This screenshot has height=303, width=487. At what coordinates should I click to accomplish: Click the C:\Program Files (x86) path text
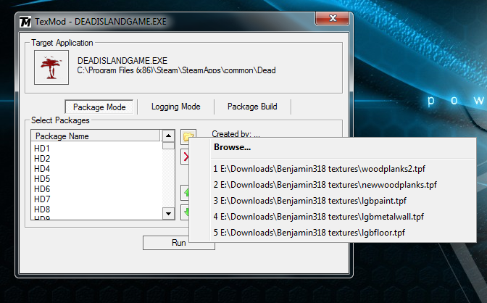pyautogui.click(x=176, y=70)
